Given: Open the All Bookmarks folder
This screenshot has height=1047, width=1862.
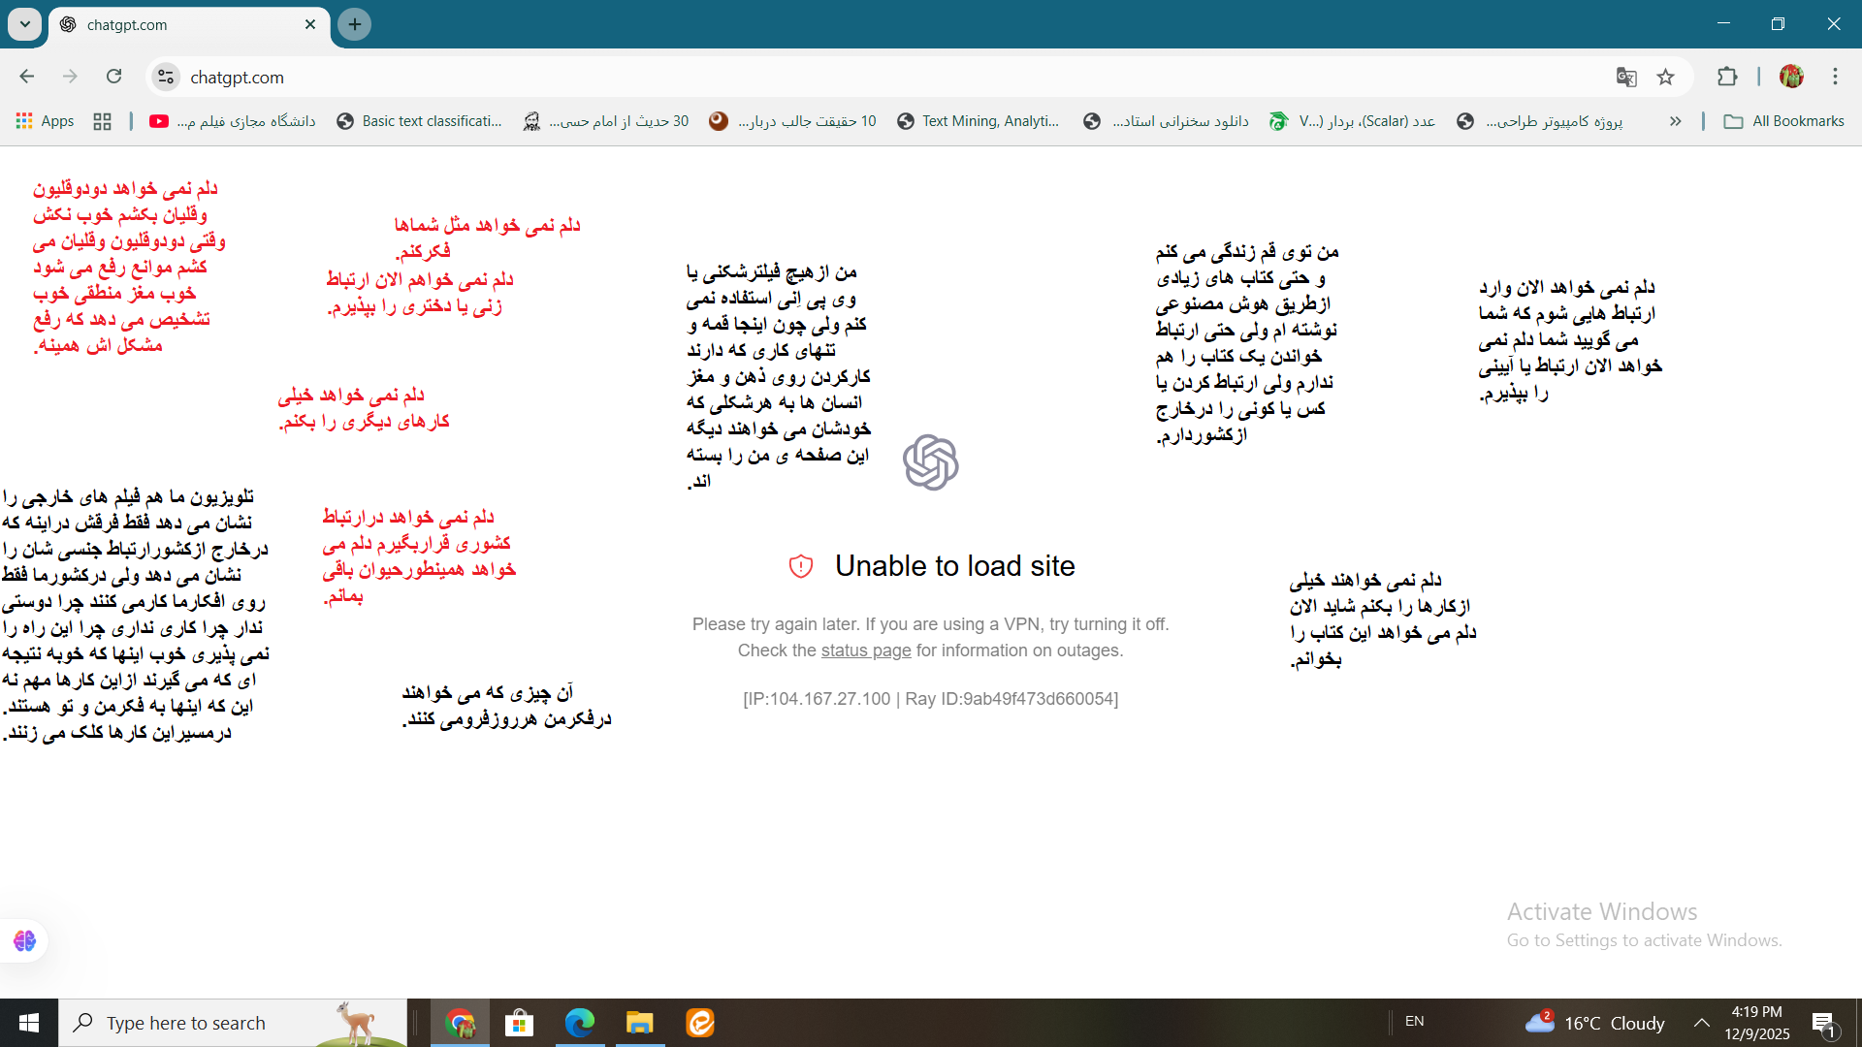Looking at the screenshot, I should click(1784, 121).
